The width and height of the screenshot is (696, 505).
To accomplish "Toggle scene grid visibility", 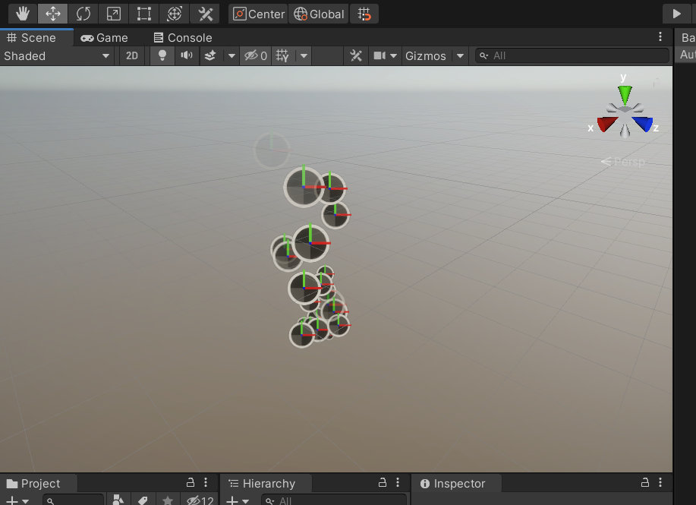I will coord(282,56).
